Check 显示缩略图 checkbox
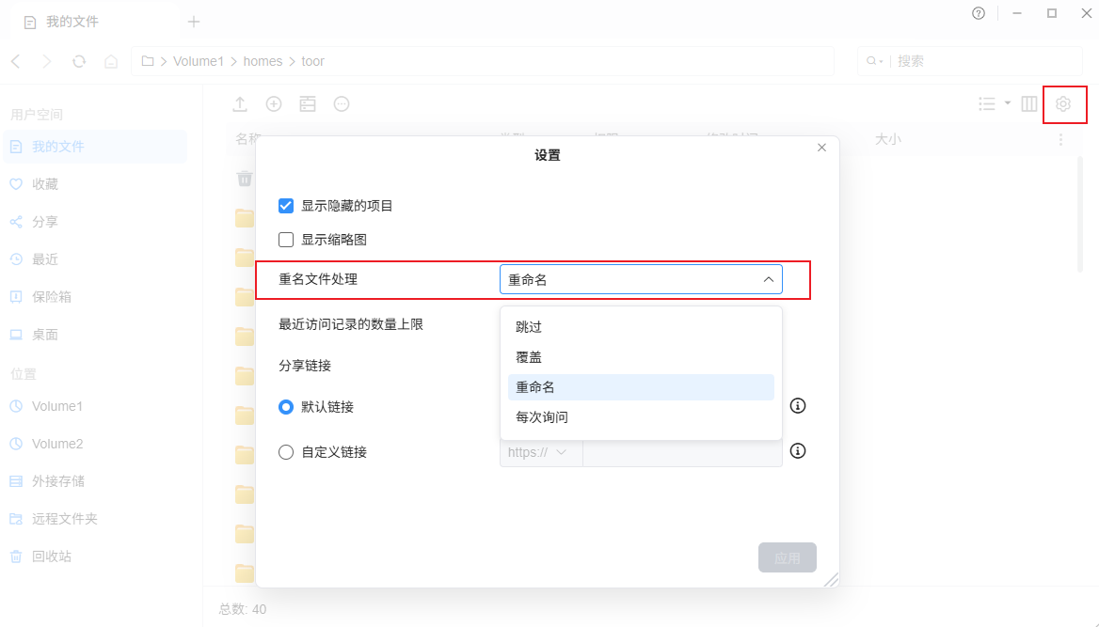Image resolution: width=1099 pixels, height=627 pixels. pos(286,240)
